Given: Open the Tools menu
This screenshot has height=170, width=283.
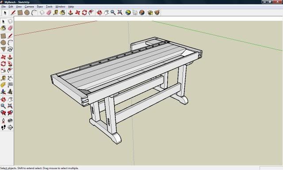Looking at the screenshot, I should [49, 7].
